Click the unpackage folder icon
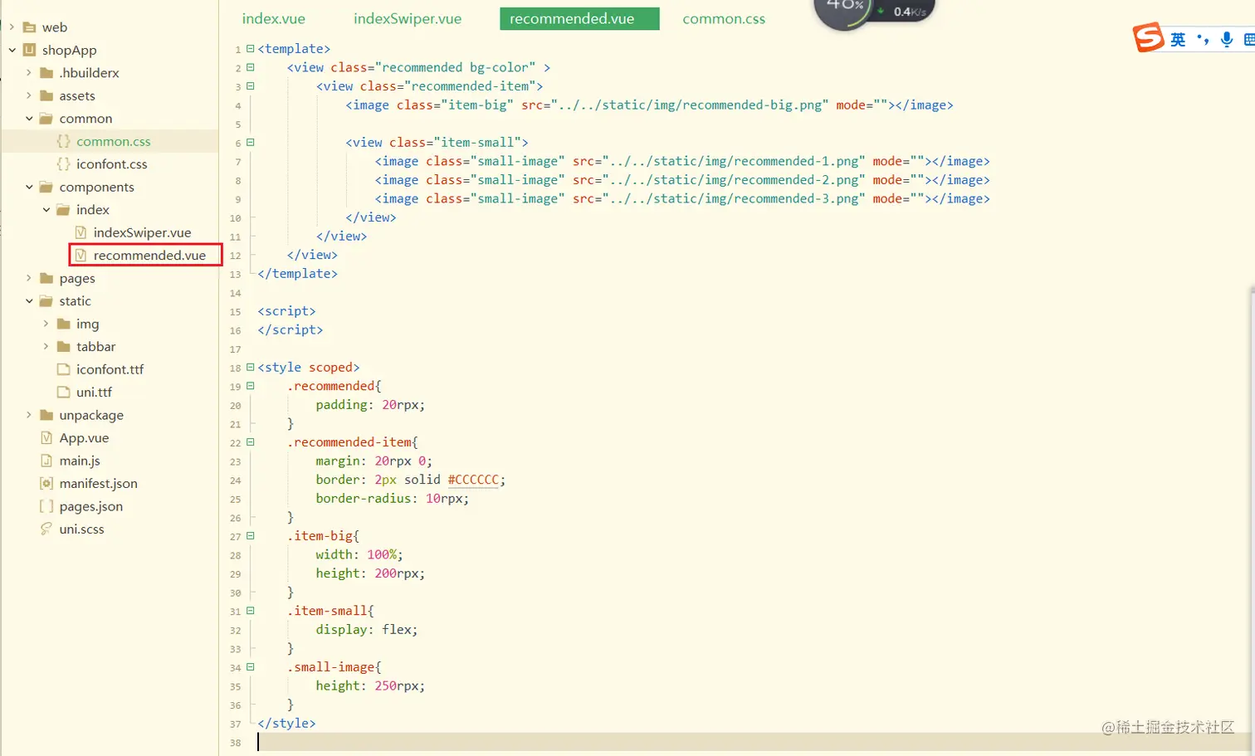 coord(46,415)
